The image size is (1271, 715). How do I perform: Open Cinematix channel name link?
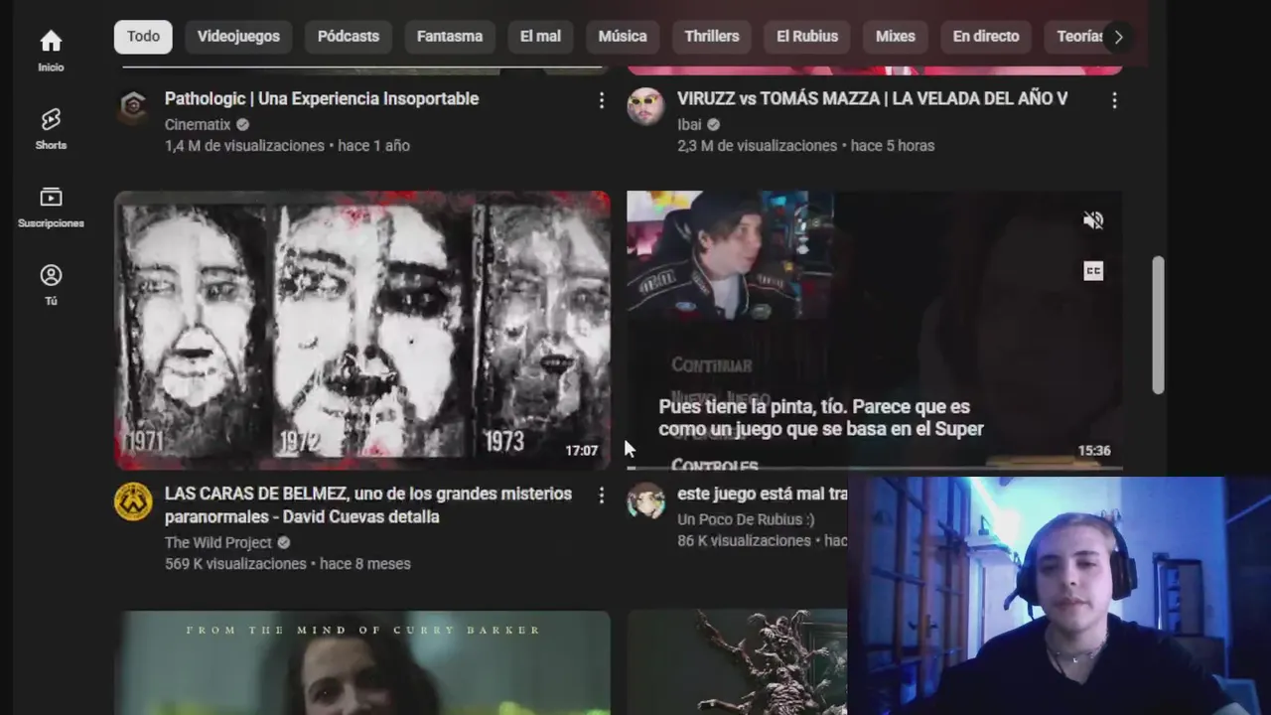pos(198,124)
